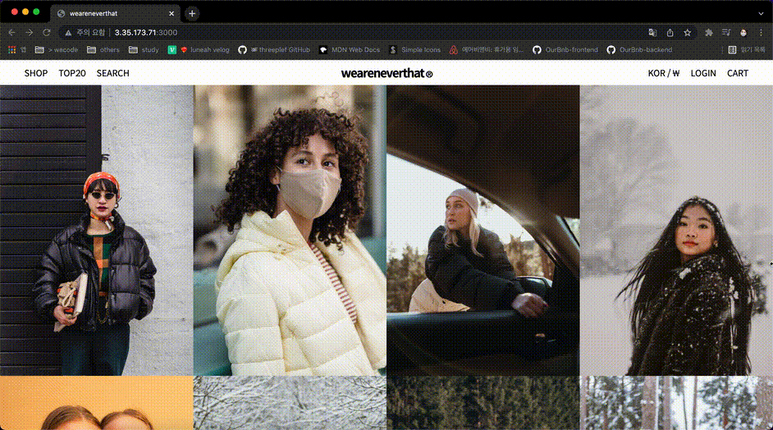Open the photo of woman leaning from car window
The width and height of the screenshot is (773, 430).
[x=483, y=231]
